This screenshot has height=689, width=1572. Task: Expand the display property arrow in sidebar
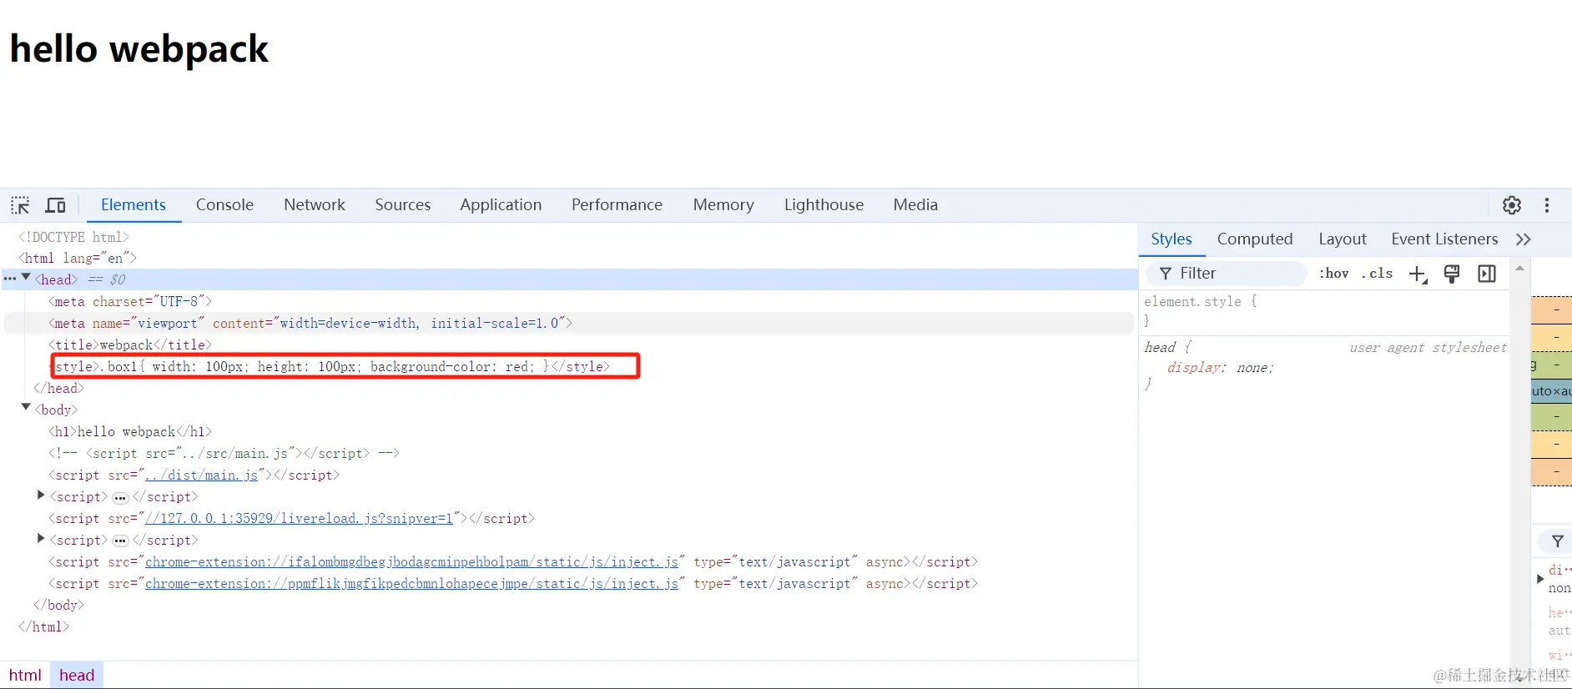click(x=1540, y=578)
